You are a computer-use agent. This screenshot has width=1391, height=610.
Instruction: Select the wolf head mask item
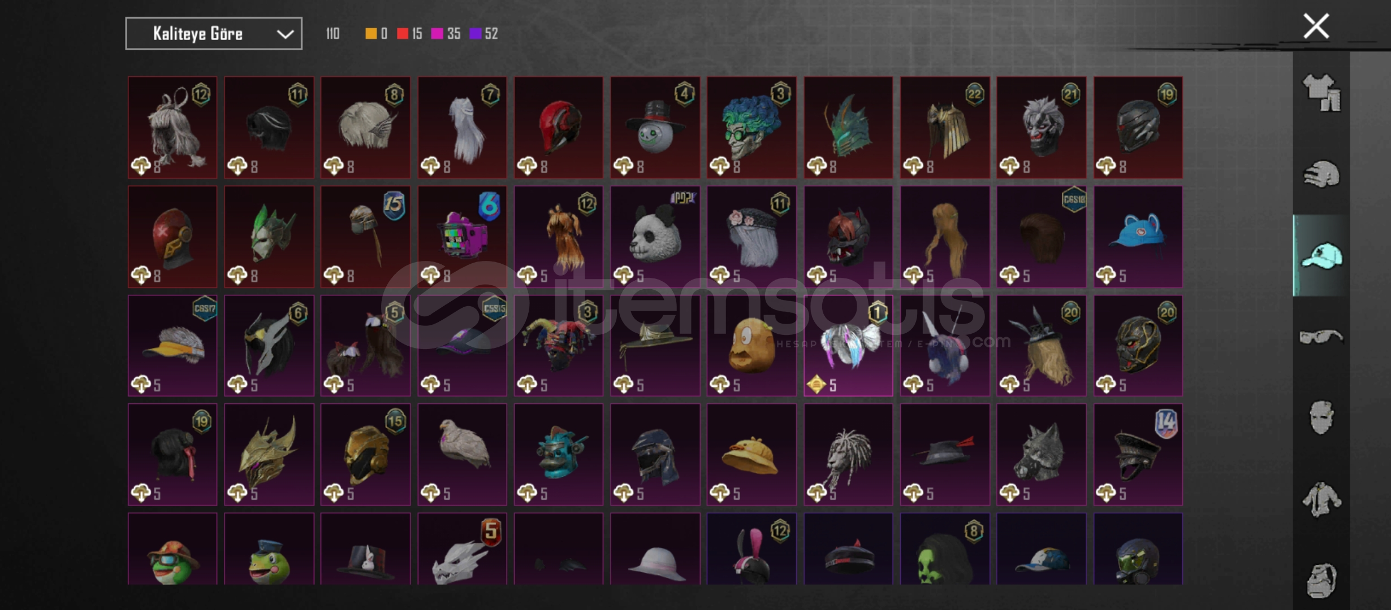pyautogui.click(x=1041, y=455)
